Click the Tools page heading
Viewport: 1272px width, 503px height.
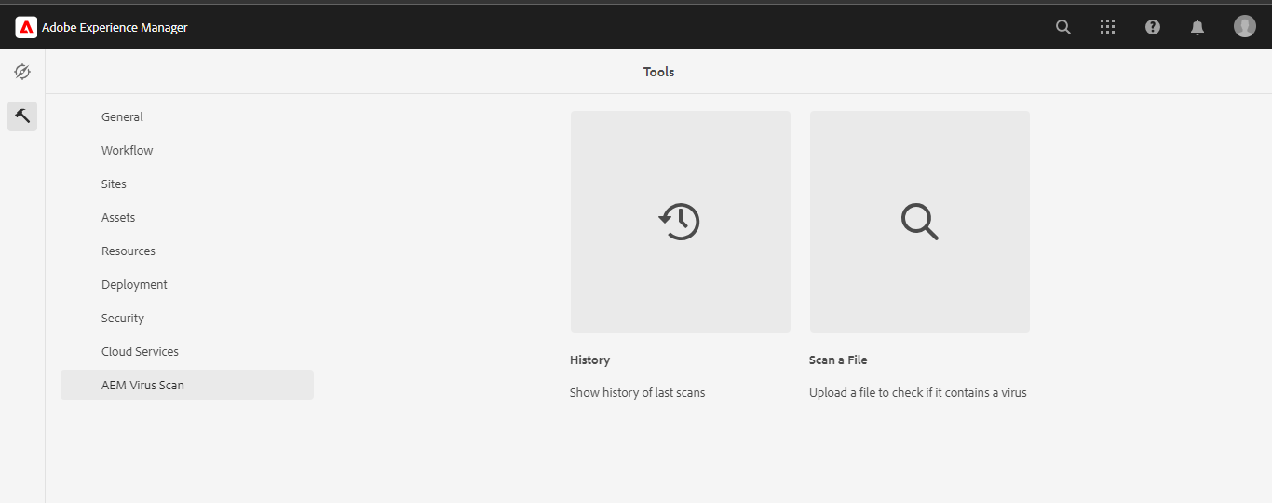click(x=658, y=72)
